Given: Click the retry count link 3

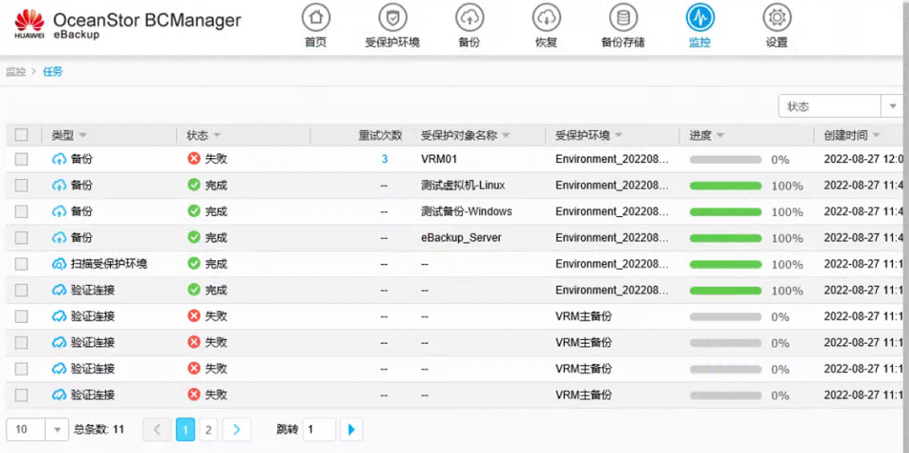Looking at the screenshot, I should tap(384, 159).
